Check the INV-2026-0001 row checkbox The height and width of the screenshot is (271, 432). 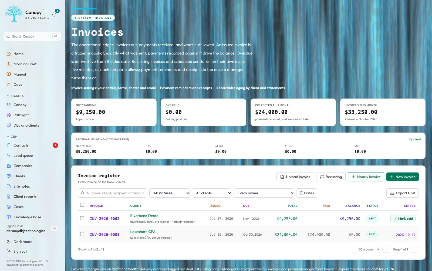tap(82, 234)
